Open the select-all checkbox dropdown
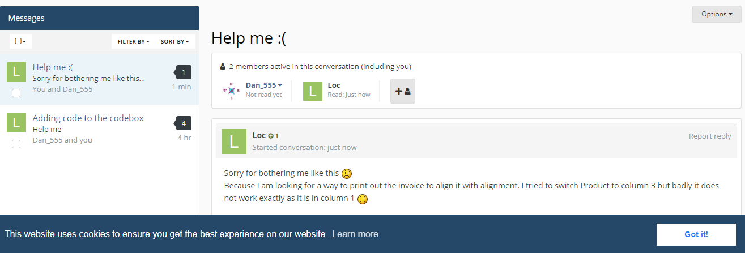Screen dimensions: 745x253 point(20,41)
